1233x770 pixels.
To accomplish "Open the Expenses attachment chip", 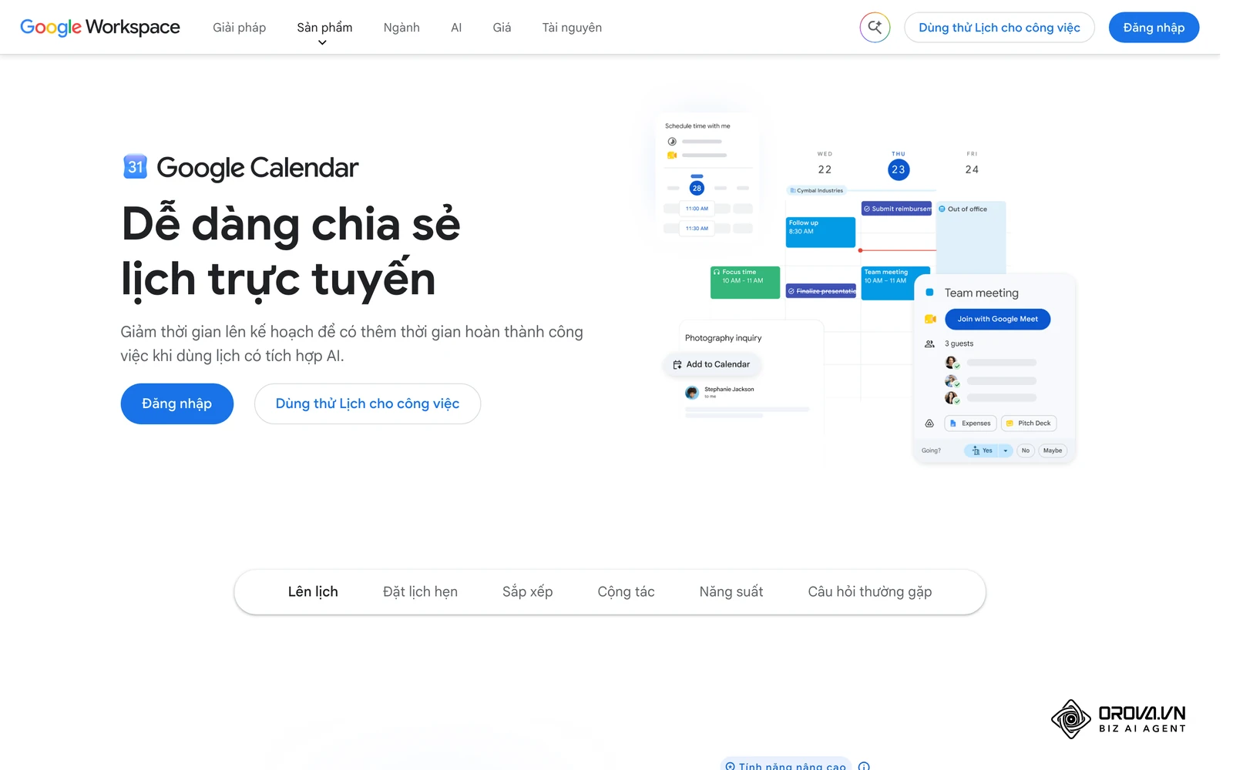I will tap(970, 423).
